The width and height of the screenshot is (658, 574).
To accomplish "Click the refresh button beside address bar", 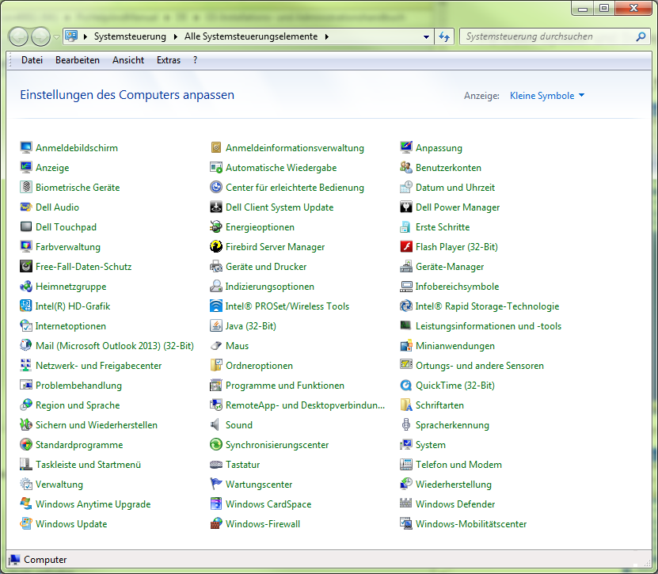I will pos(444,36).
